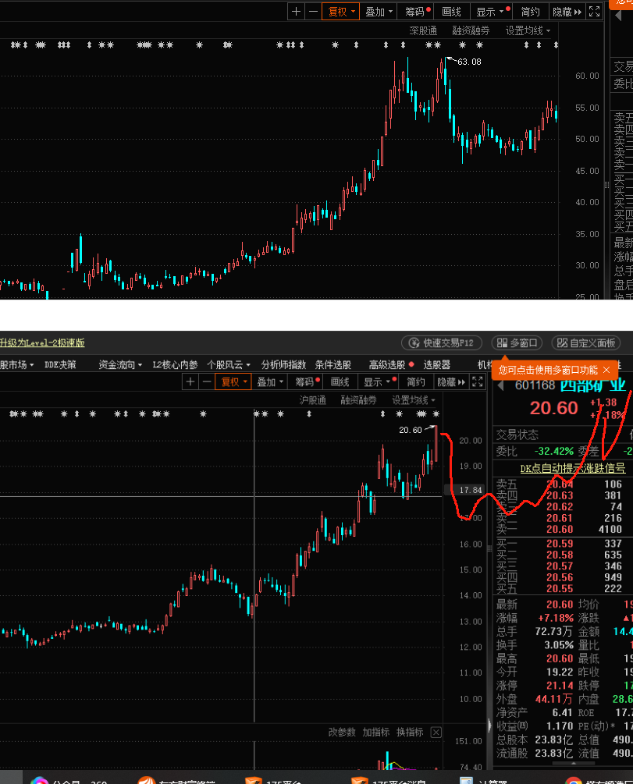Click the 换手 3.05% value

pyautogui.click(x=558, y=645)
